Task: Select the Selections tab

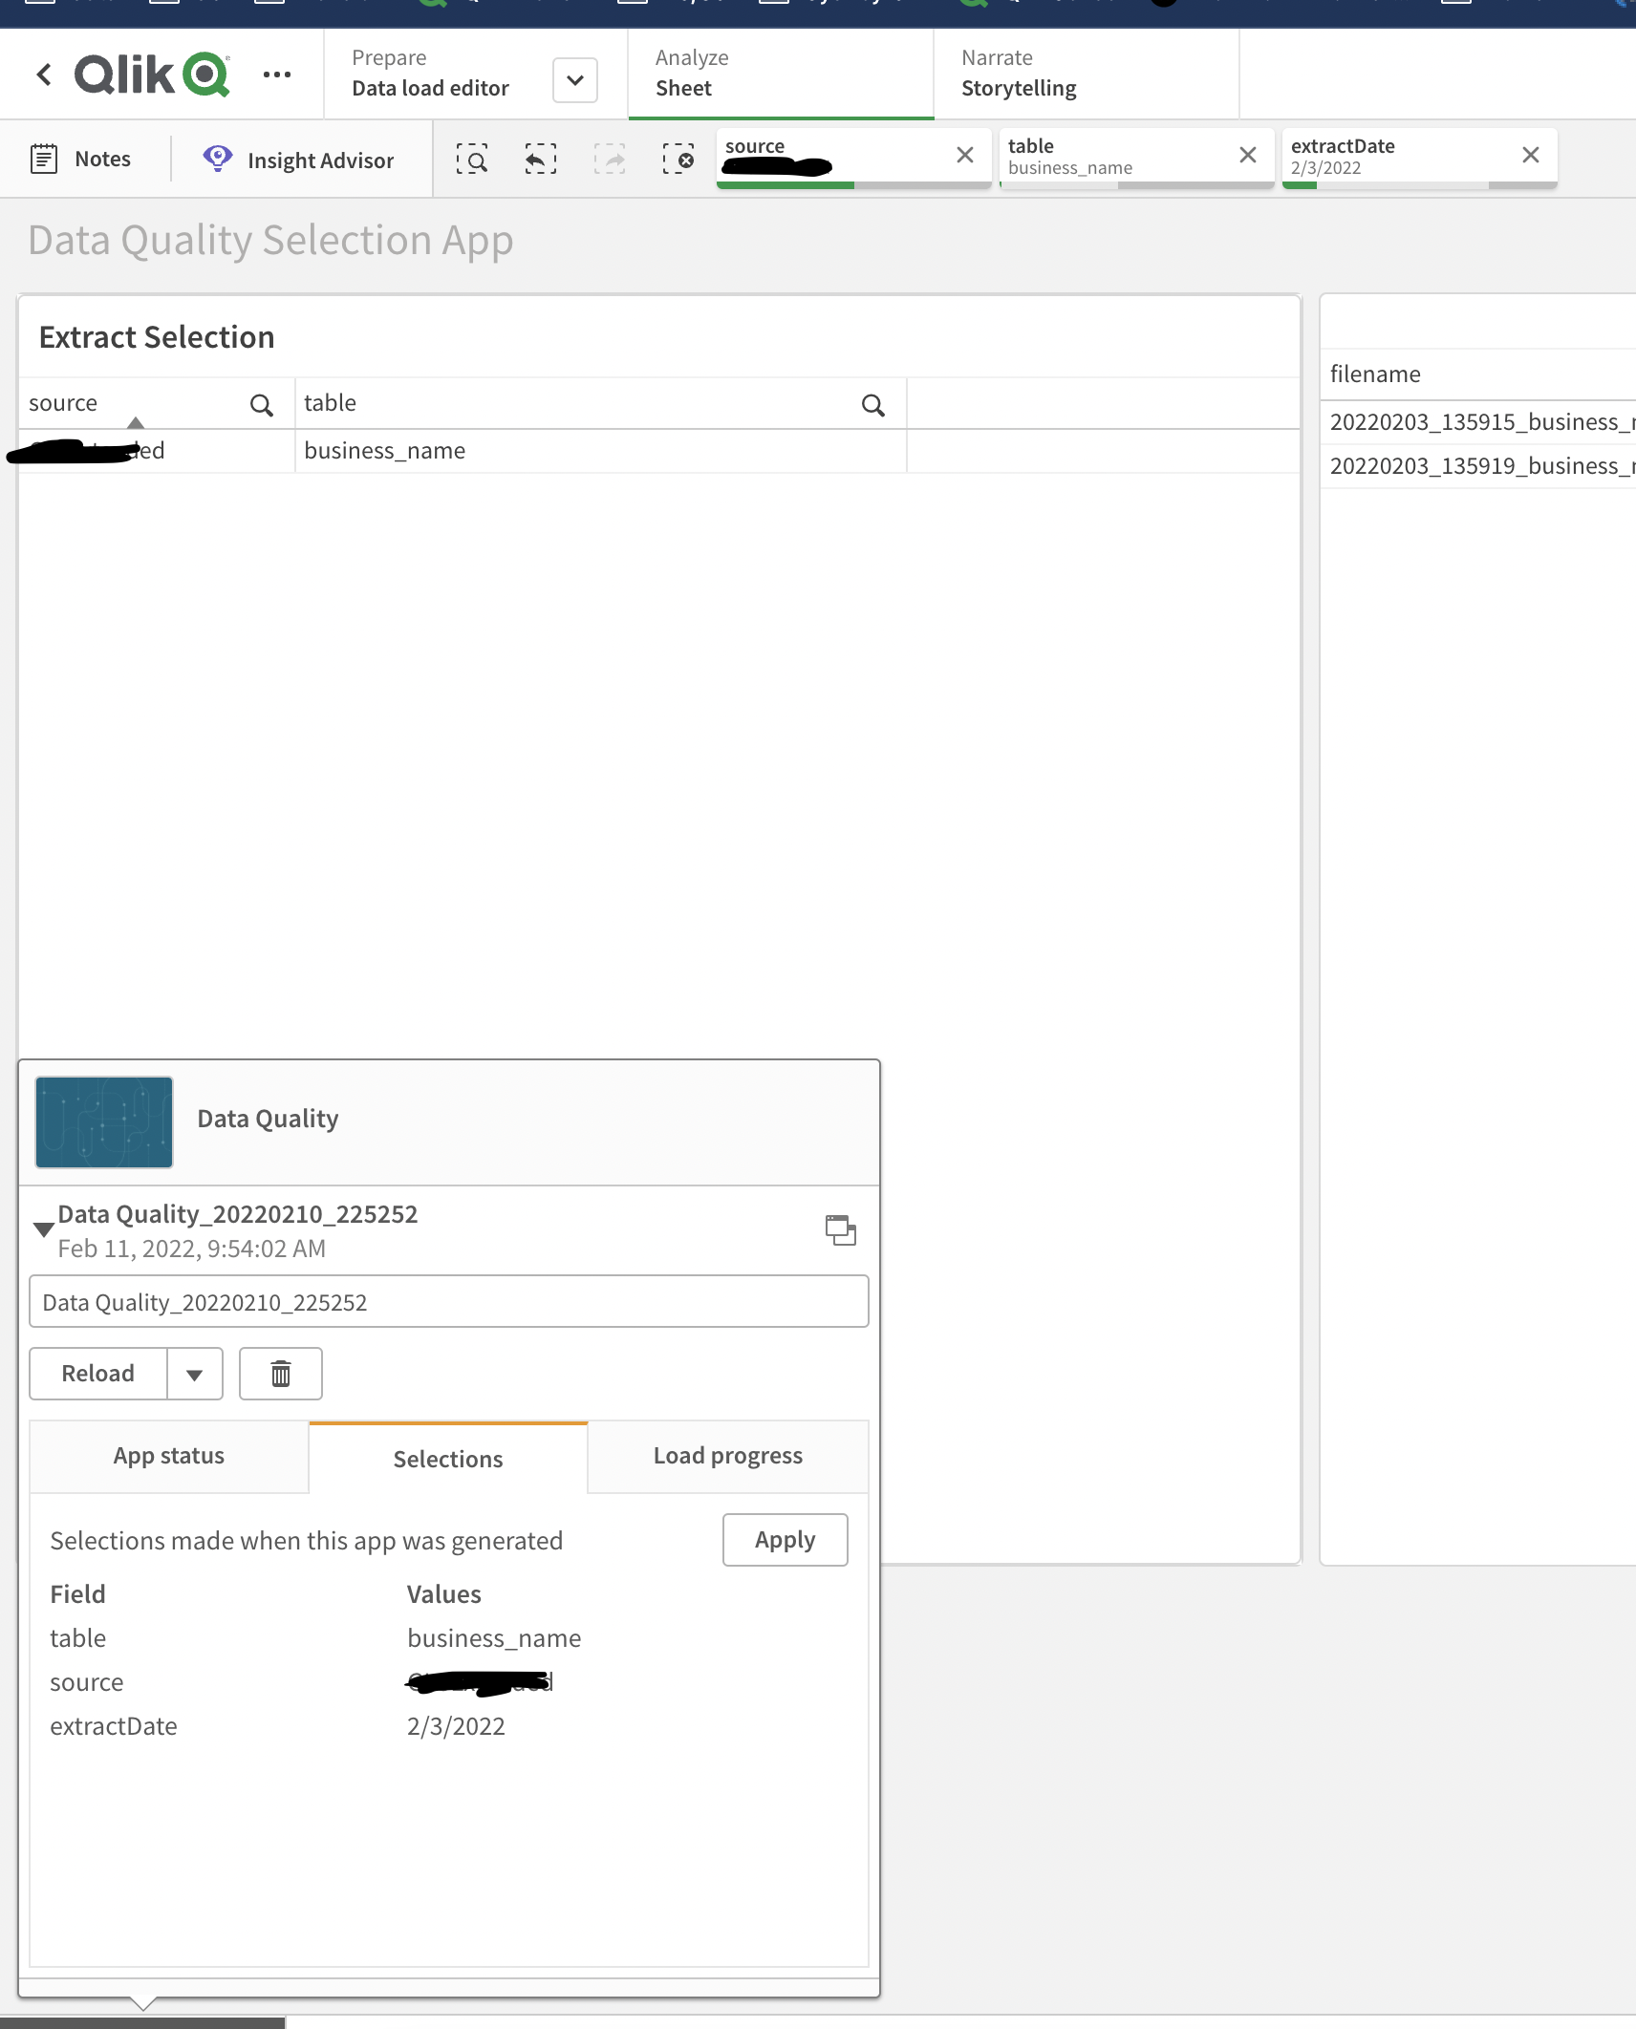Action: [x=448, y=1458]
